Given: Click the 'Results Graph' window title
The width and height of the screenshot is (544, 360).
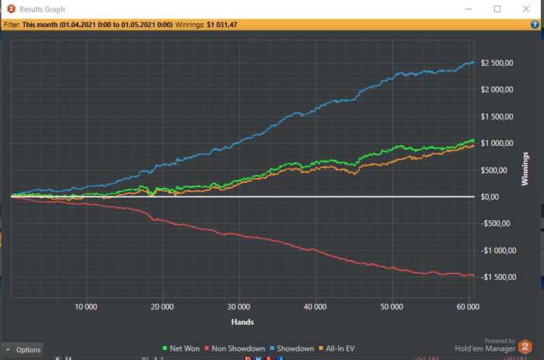Looking at the screenshot, I should [42, 9].
